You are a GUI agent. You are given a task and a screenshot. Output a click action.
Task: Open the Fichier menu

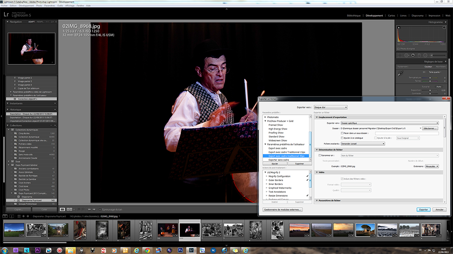coord(4,5)
